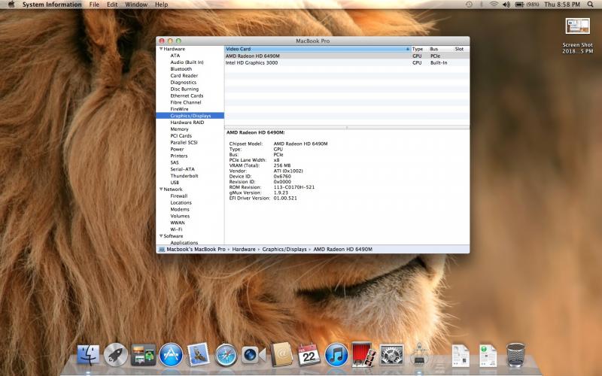
Task: Select Disc Burning in the sidebar
Action: [x=184, y=89]
